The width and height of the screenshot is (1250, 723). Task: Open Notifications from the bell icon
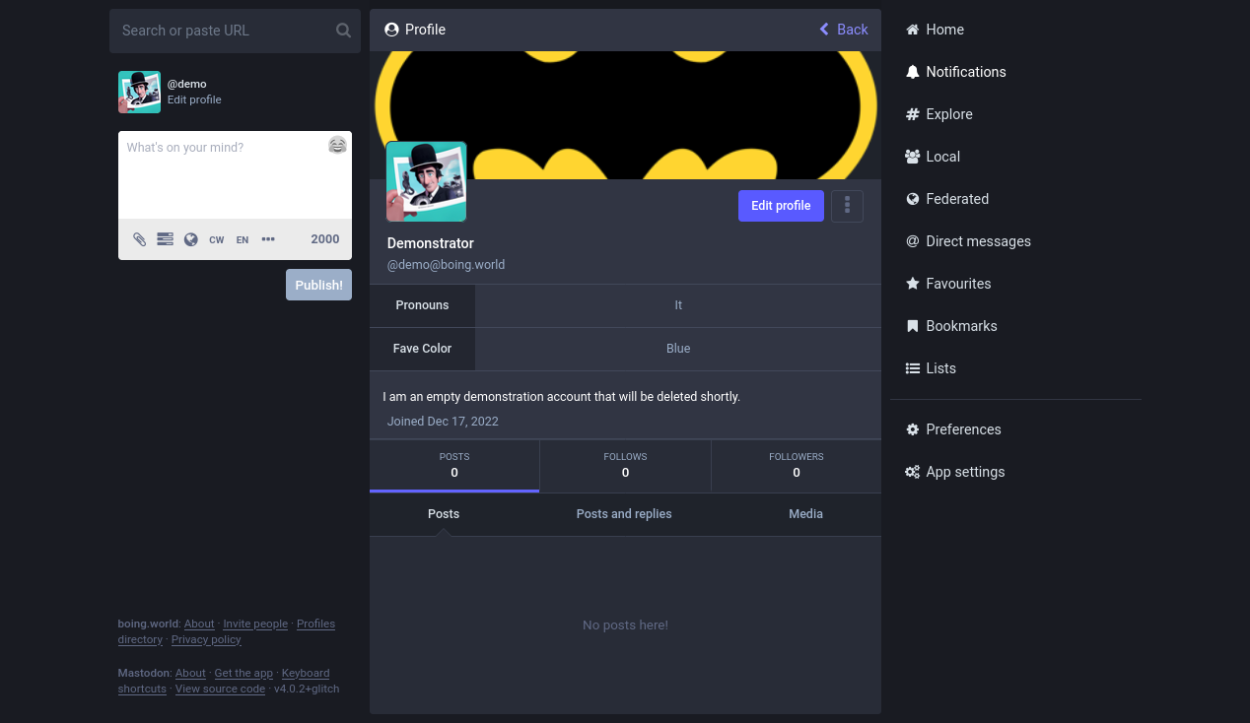tap(913, 72)
